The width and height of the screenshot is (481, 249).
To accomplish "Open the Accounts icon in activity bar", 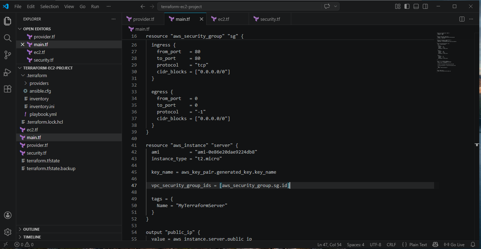I will click(7, 215).
